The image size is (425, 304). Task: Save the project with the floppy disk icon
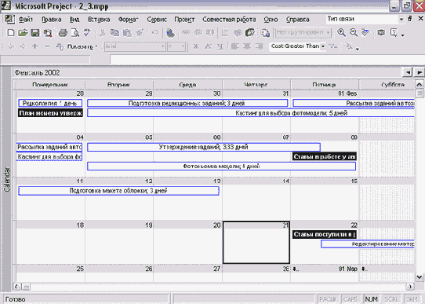coord(35,33)
